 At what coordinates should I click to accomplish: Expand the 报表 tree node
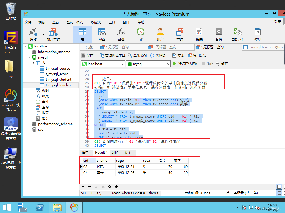pos(33,113)
